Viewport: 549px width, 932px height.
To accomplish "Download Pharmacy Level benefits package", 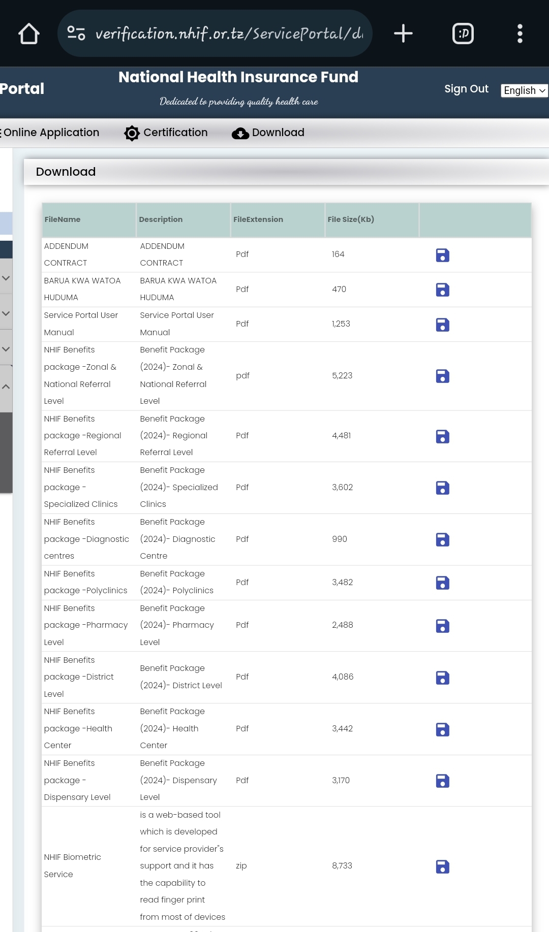I will [442, 626].
